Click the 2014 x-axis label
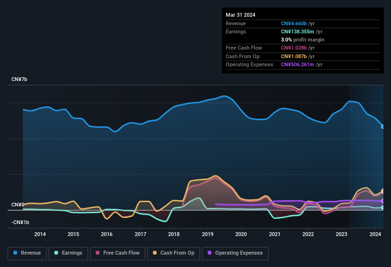The width and height of the screenshot is (391, 267). pos(40,234)
